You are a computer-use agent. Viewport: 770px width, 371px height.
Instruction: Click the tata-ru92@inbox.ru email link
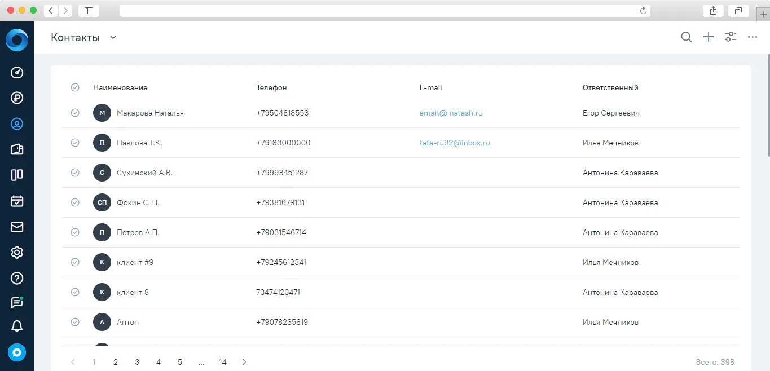pos(455,143)
